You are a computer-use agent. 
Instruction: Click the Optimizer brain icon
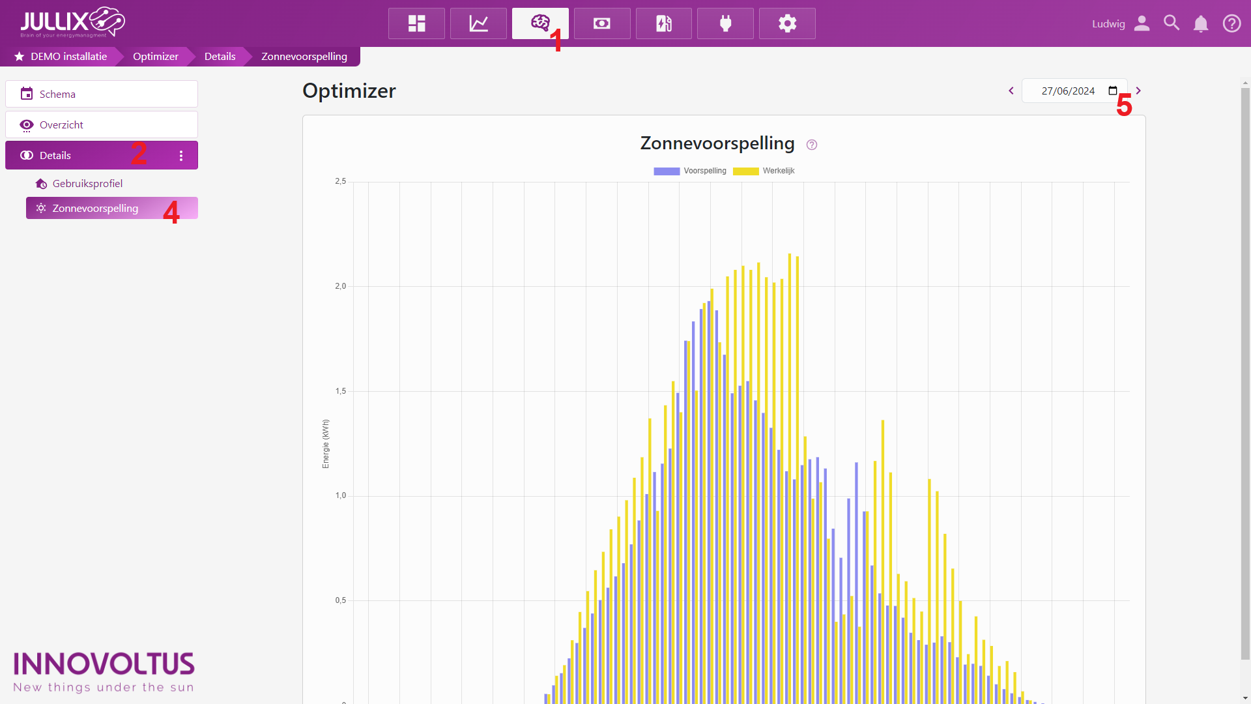539,23
